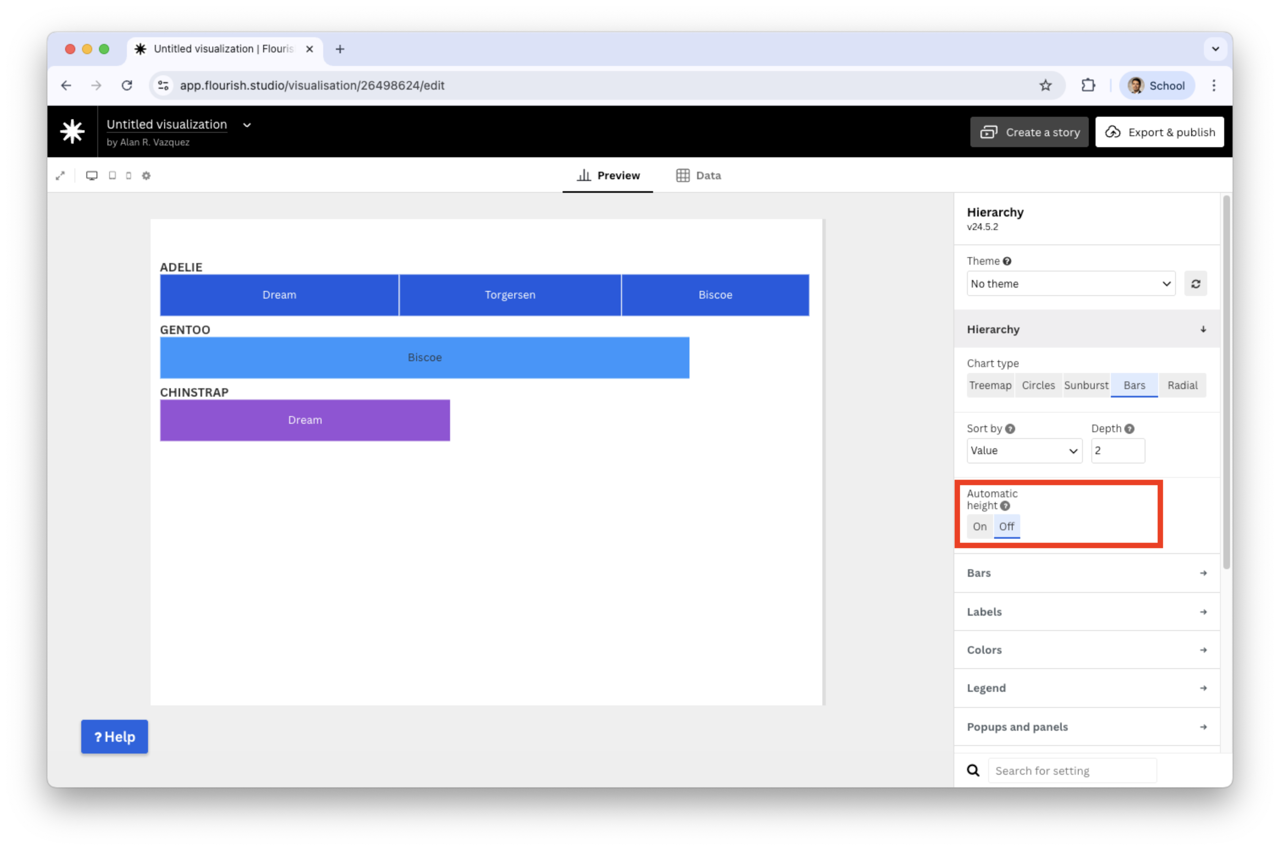Click the Create a story button
1280x850 pixels.
(1029, 132)
